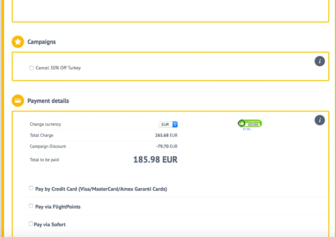Screen dimensions: 336x237
Task: Select the Cancel 30% Off Turkey radio button
Action: coord(32,68)
